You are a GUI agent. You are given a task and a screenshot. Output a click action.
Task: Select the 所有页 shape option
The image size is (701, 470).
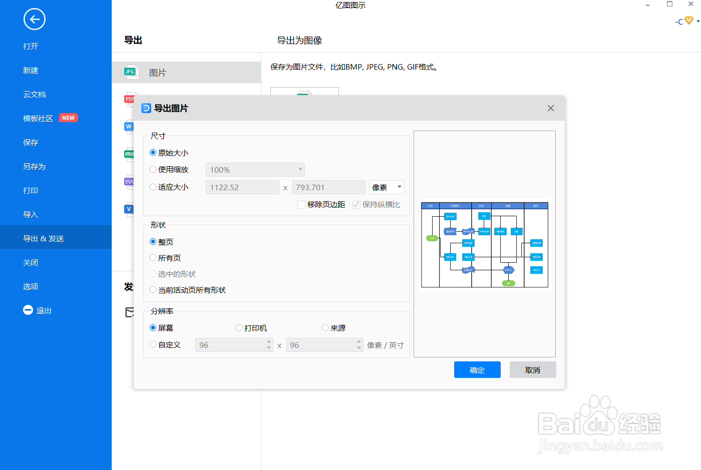coord(153,258)
